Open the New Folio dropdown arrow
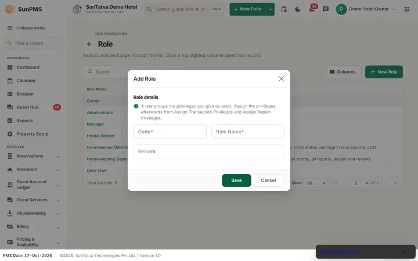 click(271, 9)
